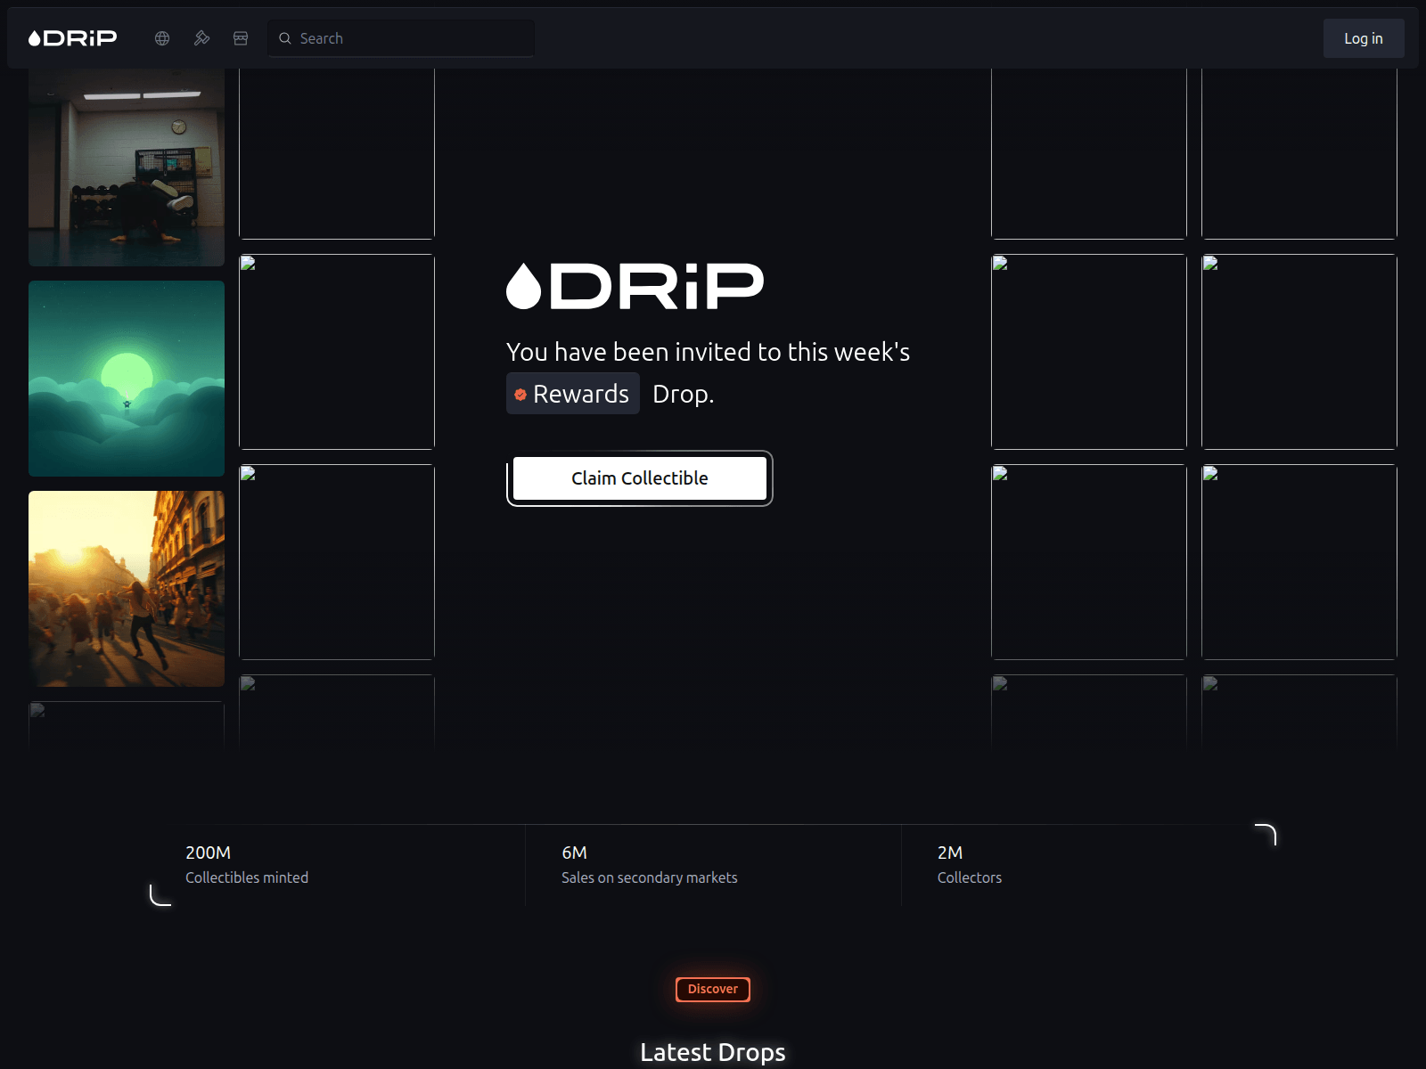The width and height of the screenshot is (1426, 1069).
Task: Open the auction gavel icon
Action: [201, 38]
